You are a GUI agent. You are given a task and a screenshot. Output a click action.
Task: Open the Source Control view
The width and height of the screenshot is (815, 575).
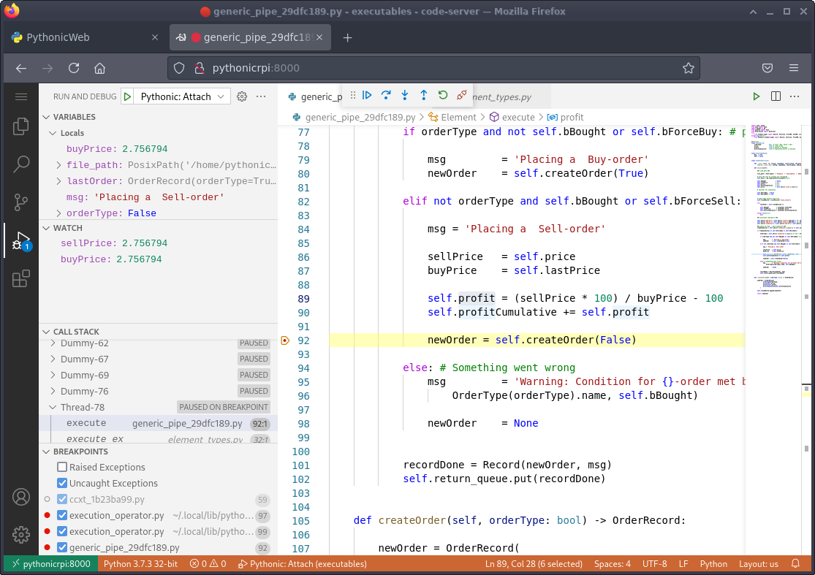[21, 202]
